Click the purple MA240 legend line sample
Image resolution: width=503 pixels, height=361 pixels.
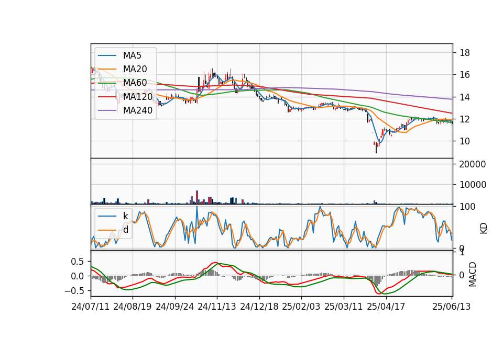click(107, 110)
